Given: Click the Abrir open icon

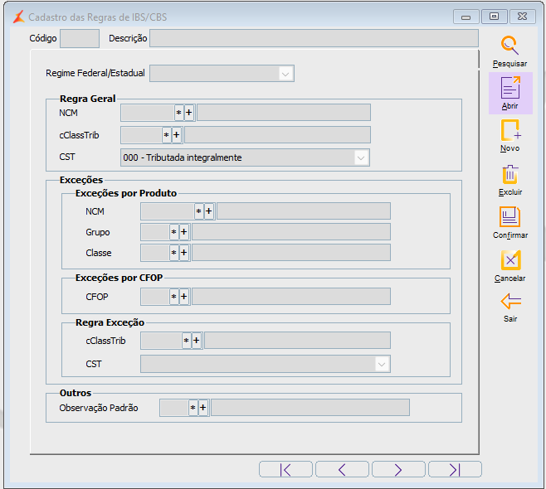Looking at the screenshot, I should (509, 89).
